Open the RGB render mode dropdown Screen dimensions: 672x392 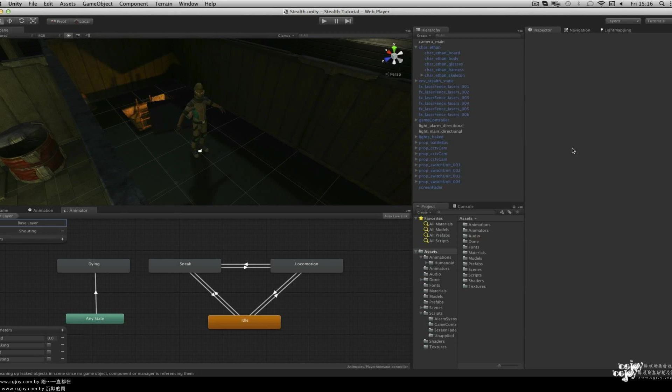tap(49, 36)
